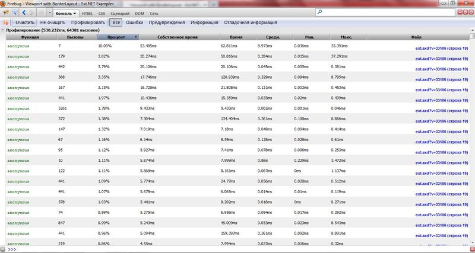The width and height of the screenshot is (475, 253).
Task: Open file link in the 3.82% row
Action: tap(442, 59)
